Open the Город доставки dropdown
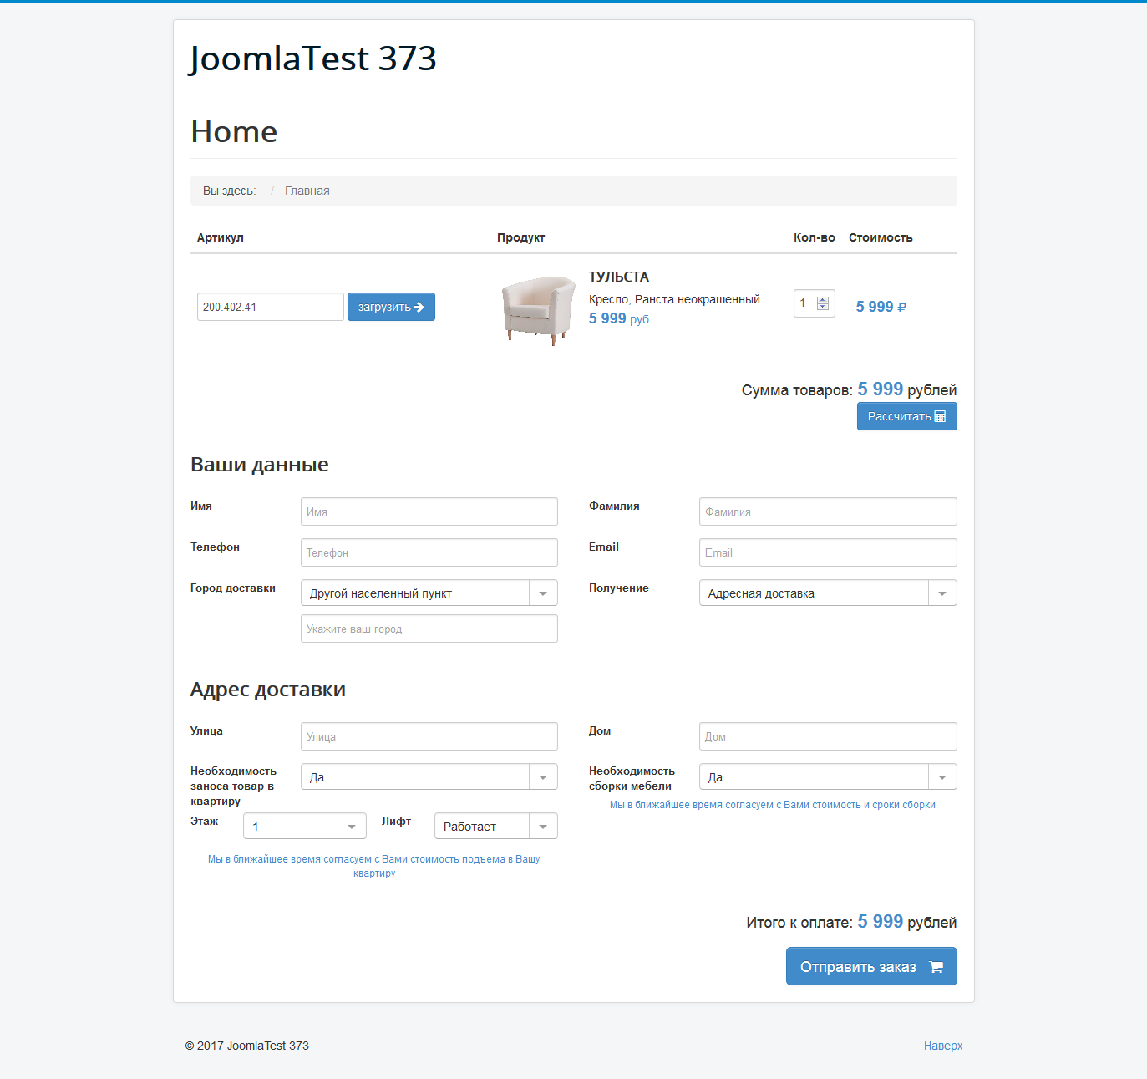Screen dimensions: 1147x1079 (543, 593)
